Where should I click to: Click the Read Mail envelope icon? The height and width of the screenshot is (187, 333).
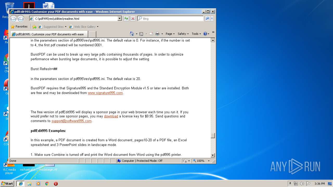[x=151, y=34]
